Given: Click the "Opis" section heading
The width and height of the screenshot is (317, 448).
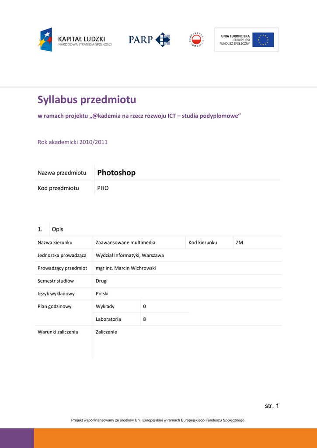Looking at the screenshot, I should click(x=57, y=229).
